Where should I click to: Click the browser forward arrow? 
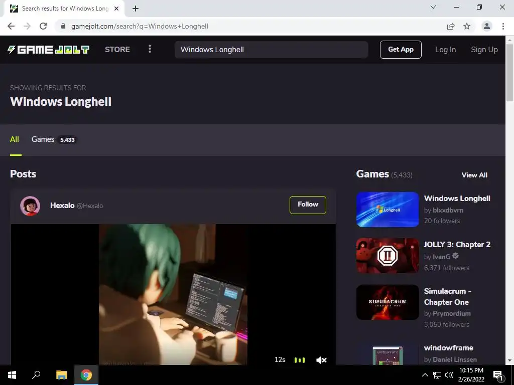(27, 26)
